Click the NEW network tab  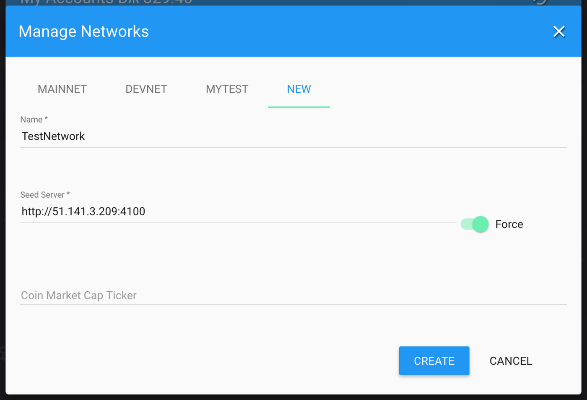(x=299, y=89)
